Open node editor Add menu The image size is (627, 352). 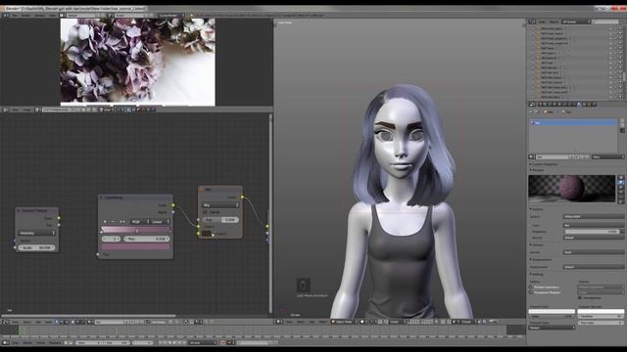click(x=37, y=322)
